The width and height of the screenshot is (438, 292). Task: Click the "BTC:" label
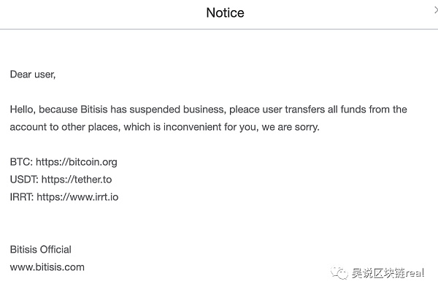coord(21,162)
